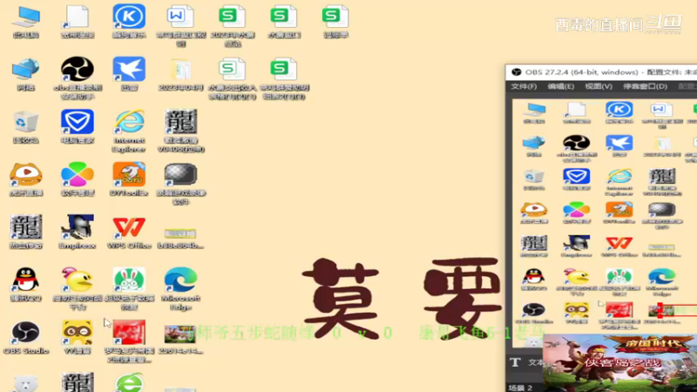Launch the Microsoft Edge desktop shortcut
The width and height of the screenshot is (697, 392).
tap(180, 288)
